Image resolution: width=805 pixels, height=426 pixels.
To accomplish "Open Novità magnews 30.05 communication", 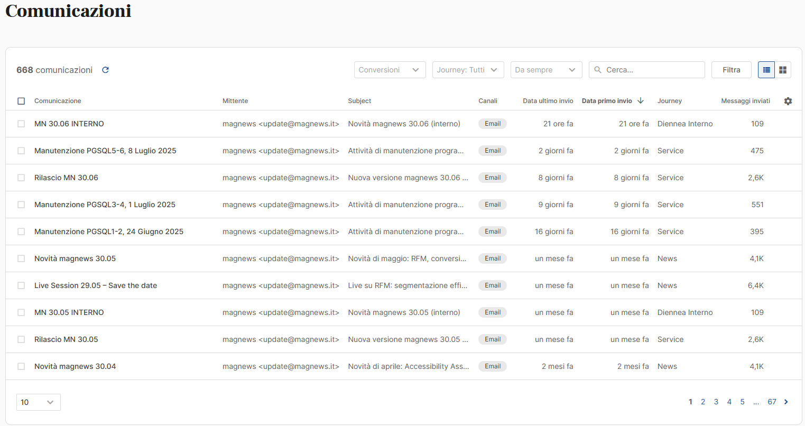I will click(75, 258).
